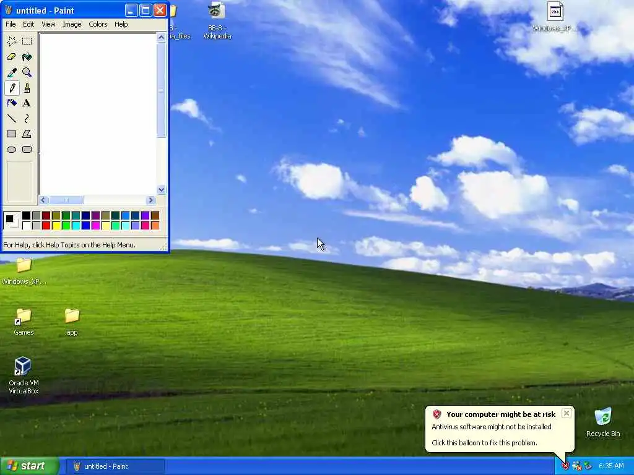Switch to the Brush tool

tap(27, 88)
